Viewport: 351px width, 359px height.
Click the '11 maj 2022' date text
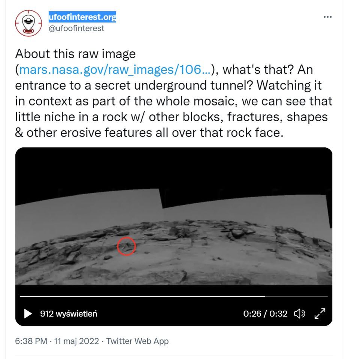click(76, 341)
